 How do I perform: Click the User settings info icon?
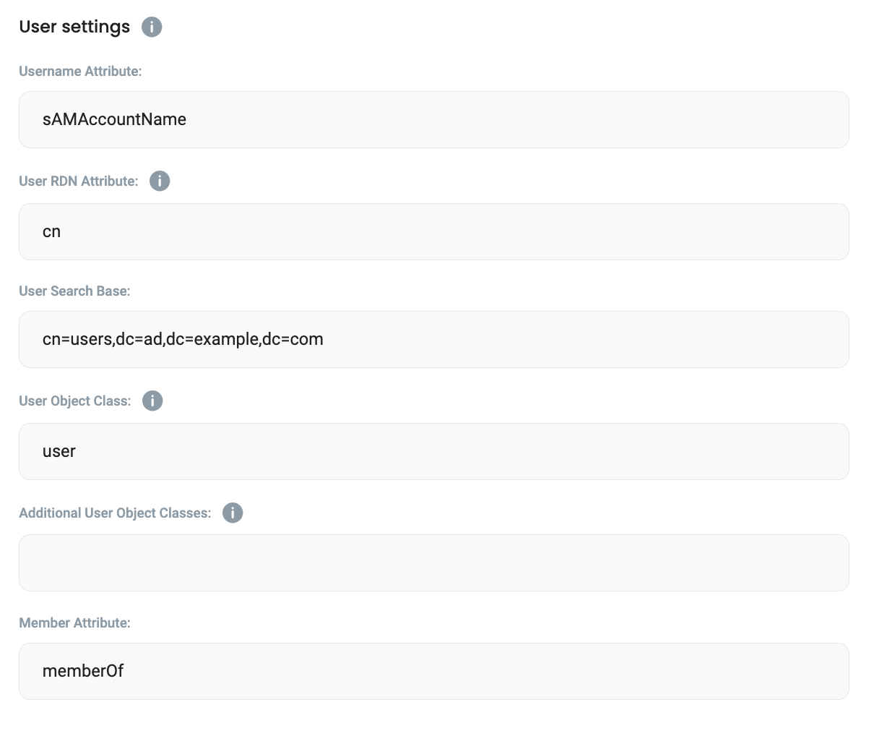point(152,27)
